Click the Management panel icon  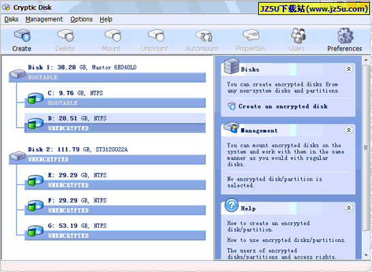click(232, 127)
